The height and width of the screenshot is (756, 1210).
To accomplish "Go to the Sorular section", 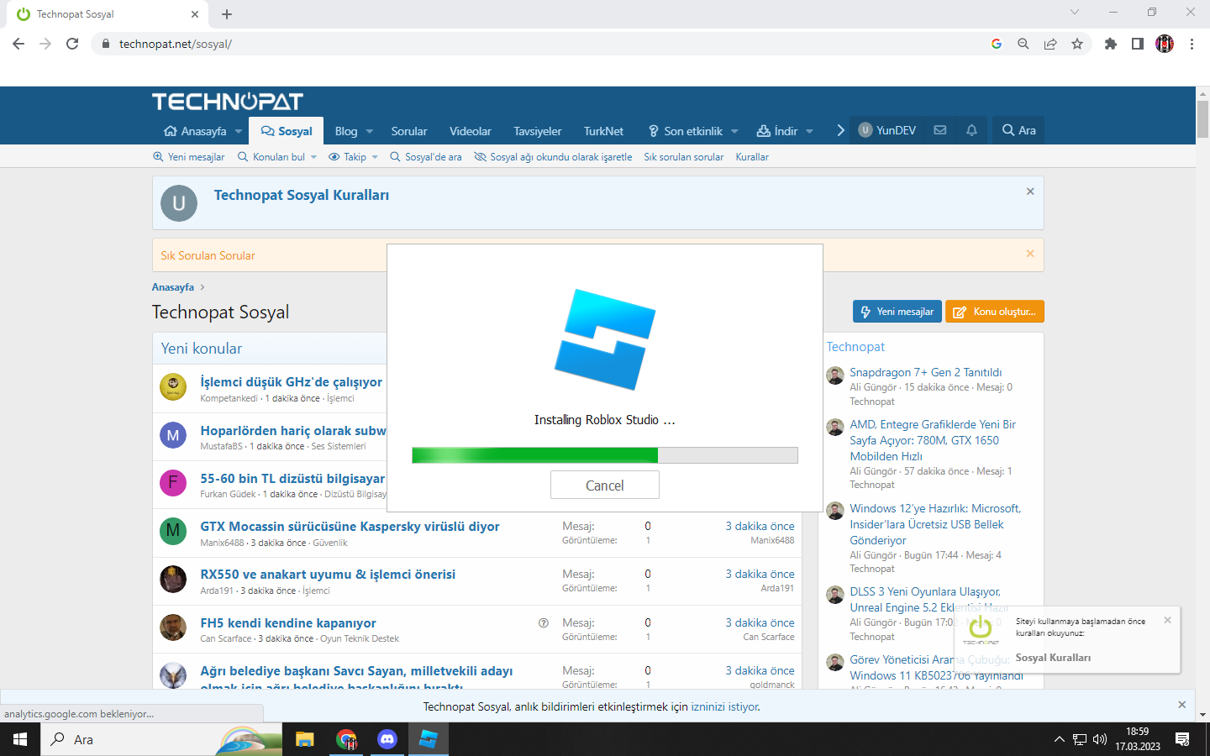I will [x=409, y=131].
